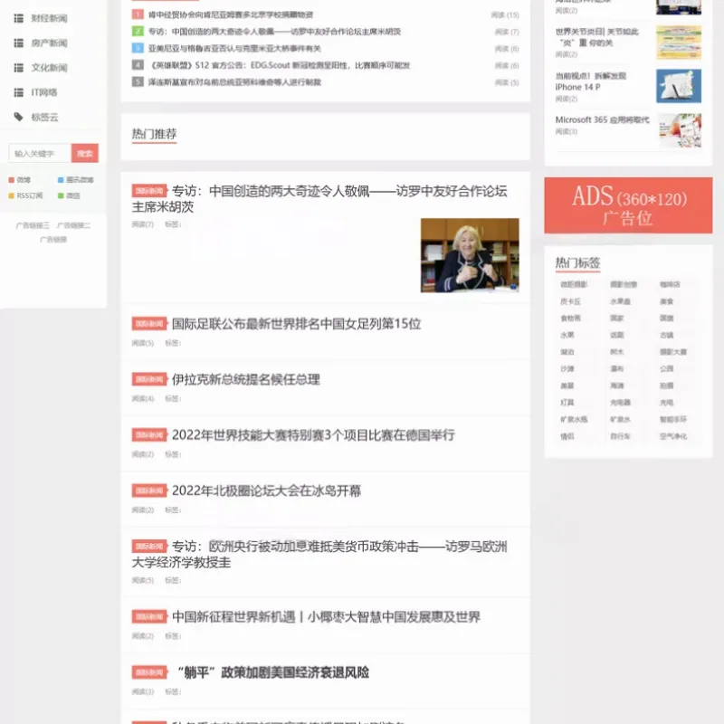Image resolution: width=724 pixels, height=724 pixels.
Task: Open headline 中国新征程世界新机遇
Action: coord(326,617)
